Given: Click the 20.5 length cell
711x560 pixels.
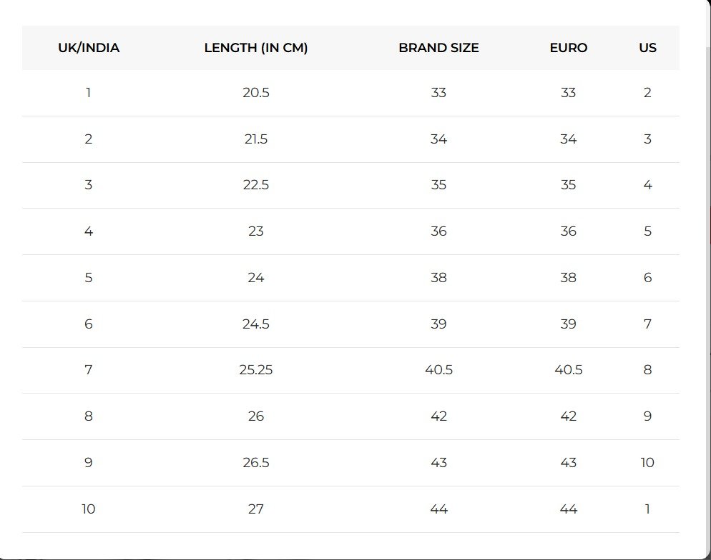Looking at the screenshot, I should coord(256,92).
